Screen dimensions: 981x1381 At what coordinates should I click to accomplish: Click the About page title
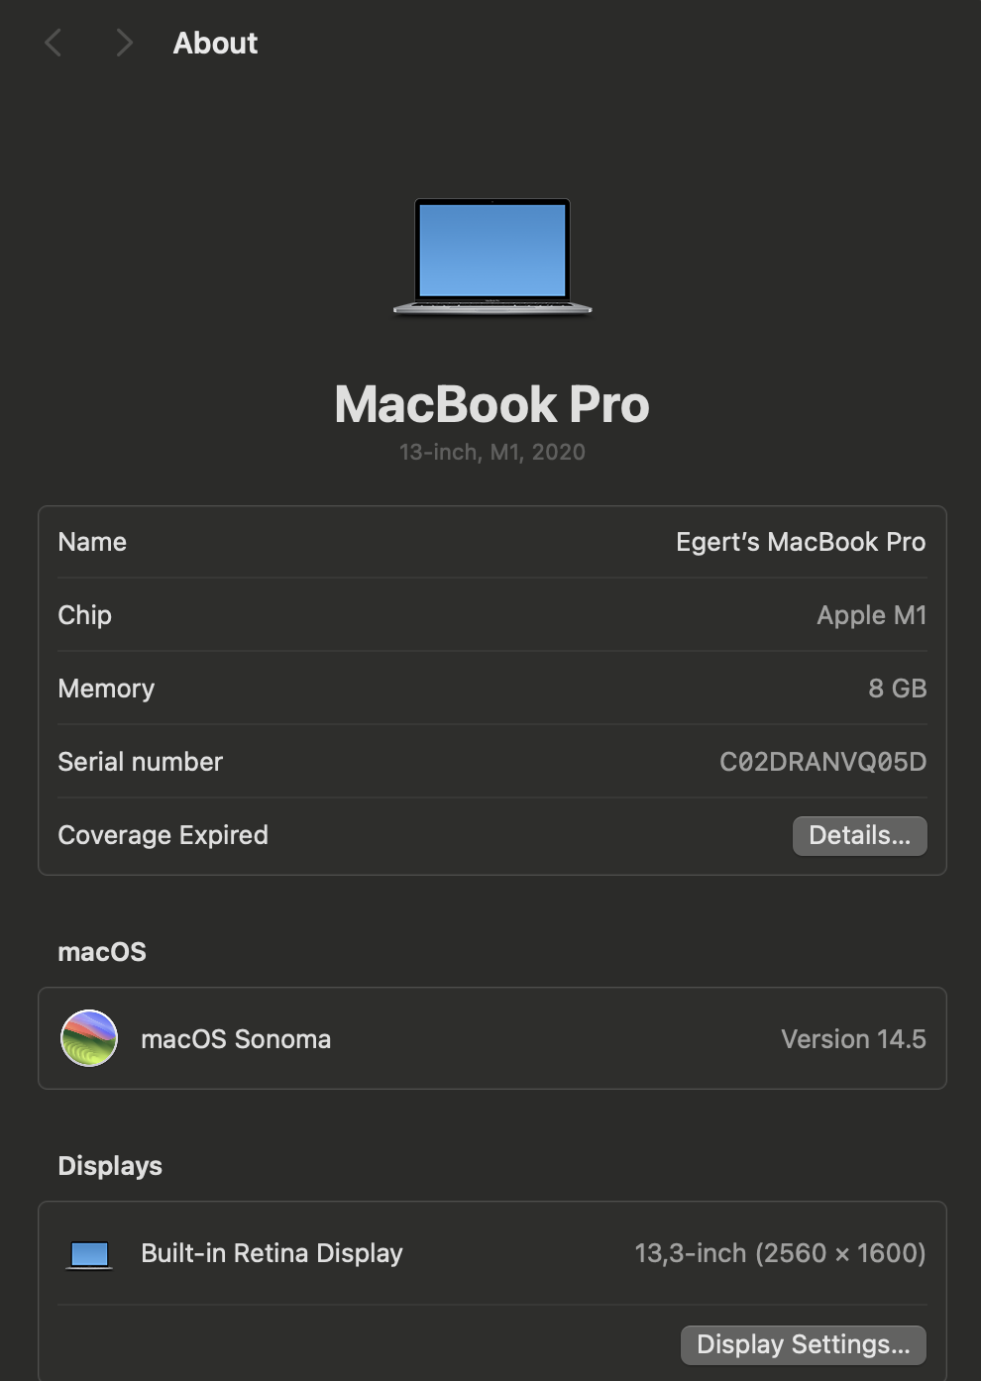215,43
